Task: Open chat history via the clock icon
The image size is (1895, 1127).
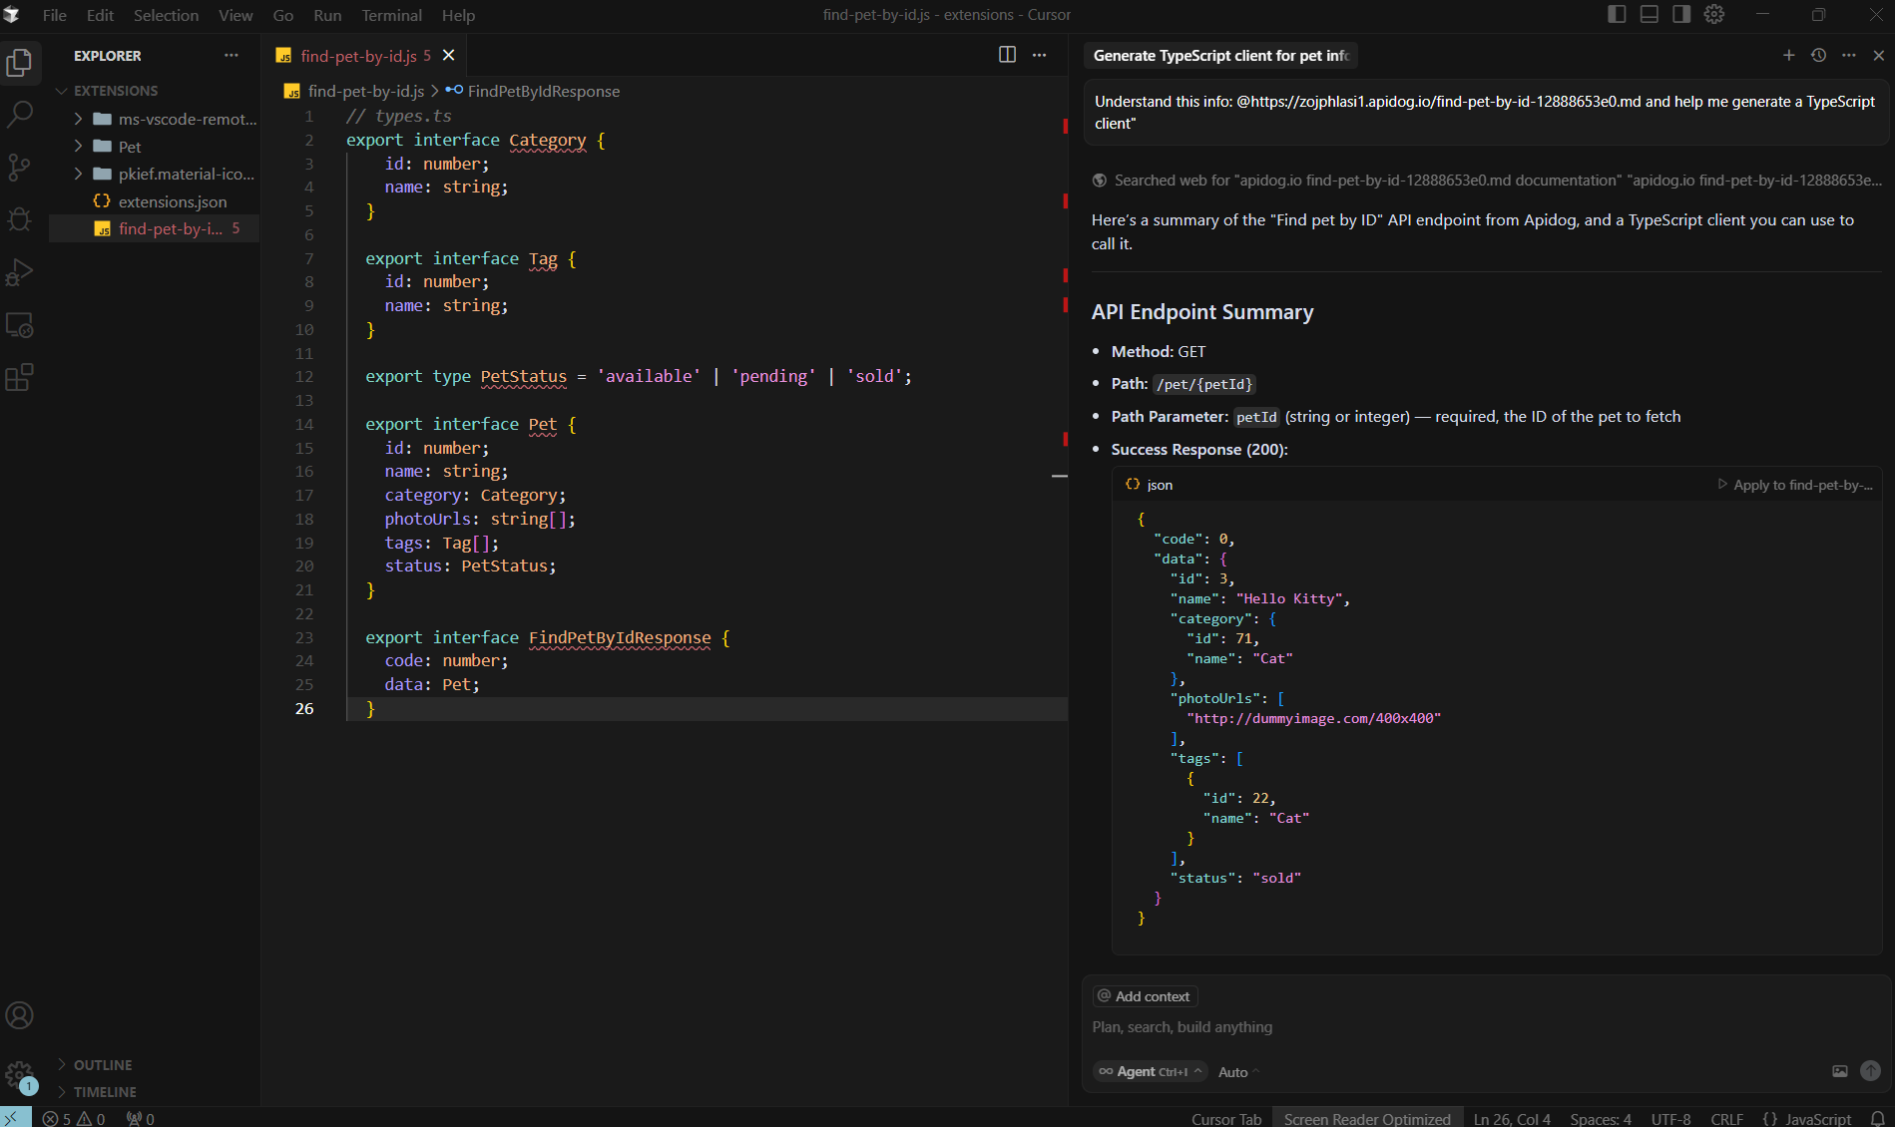Action: 1818,56
